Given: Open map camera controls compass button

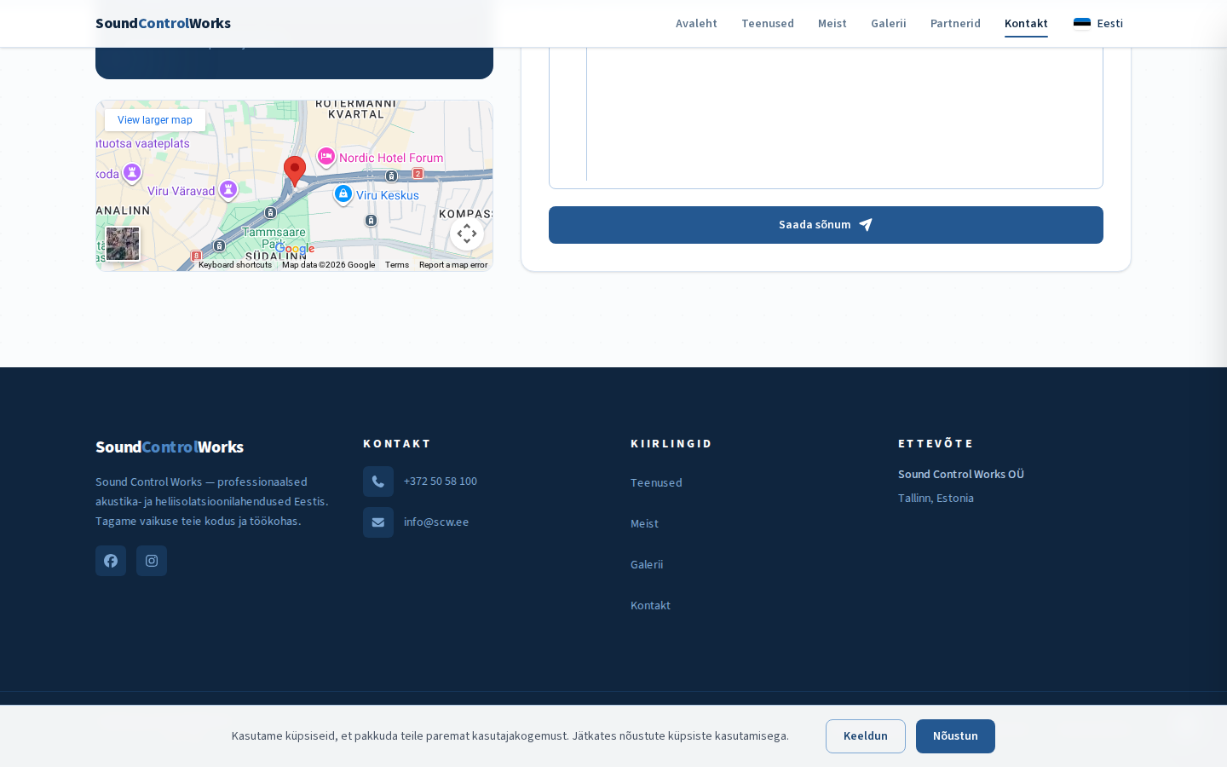Looking at the screenshot, I should pyautogui.click(x=467, y=234).
